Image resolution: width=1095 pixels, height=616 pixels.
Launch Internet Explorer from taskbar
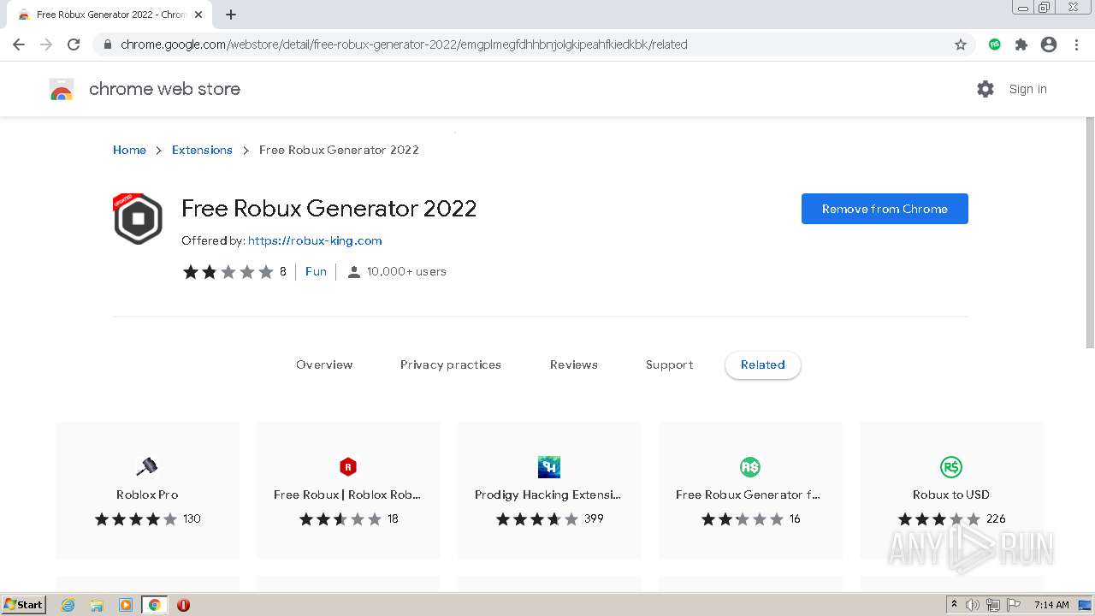[68, 605]
